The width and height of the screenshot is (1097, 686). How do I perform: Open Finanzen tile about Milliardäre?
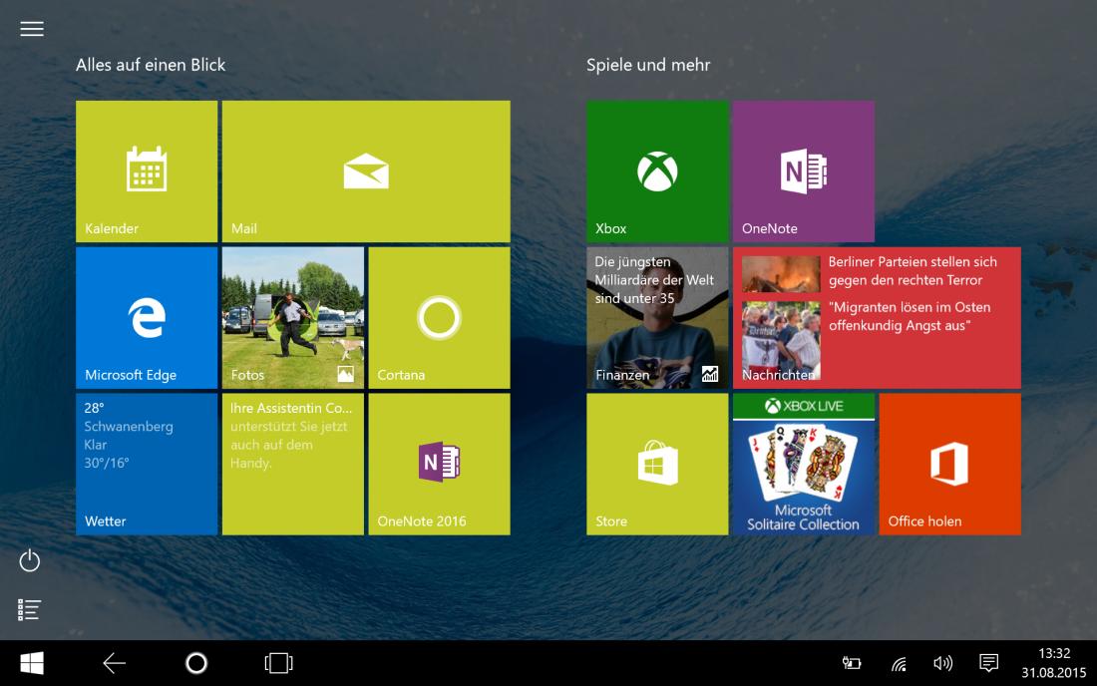tap(657, 317)
